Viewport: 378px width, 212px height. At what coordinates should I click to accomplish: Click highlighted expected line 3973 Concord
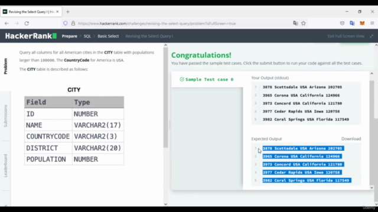tap(303, 164)
